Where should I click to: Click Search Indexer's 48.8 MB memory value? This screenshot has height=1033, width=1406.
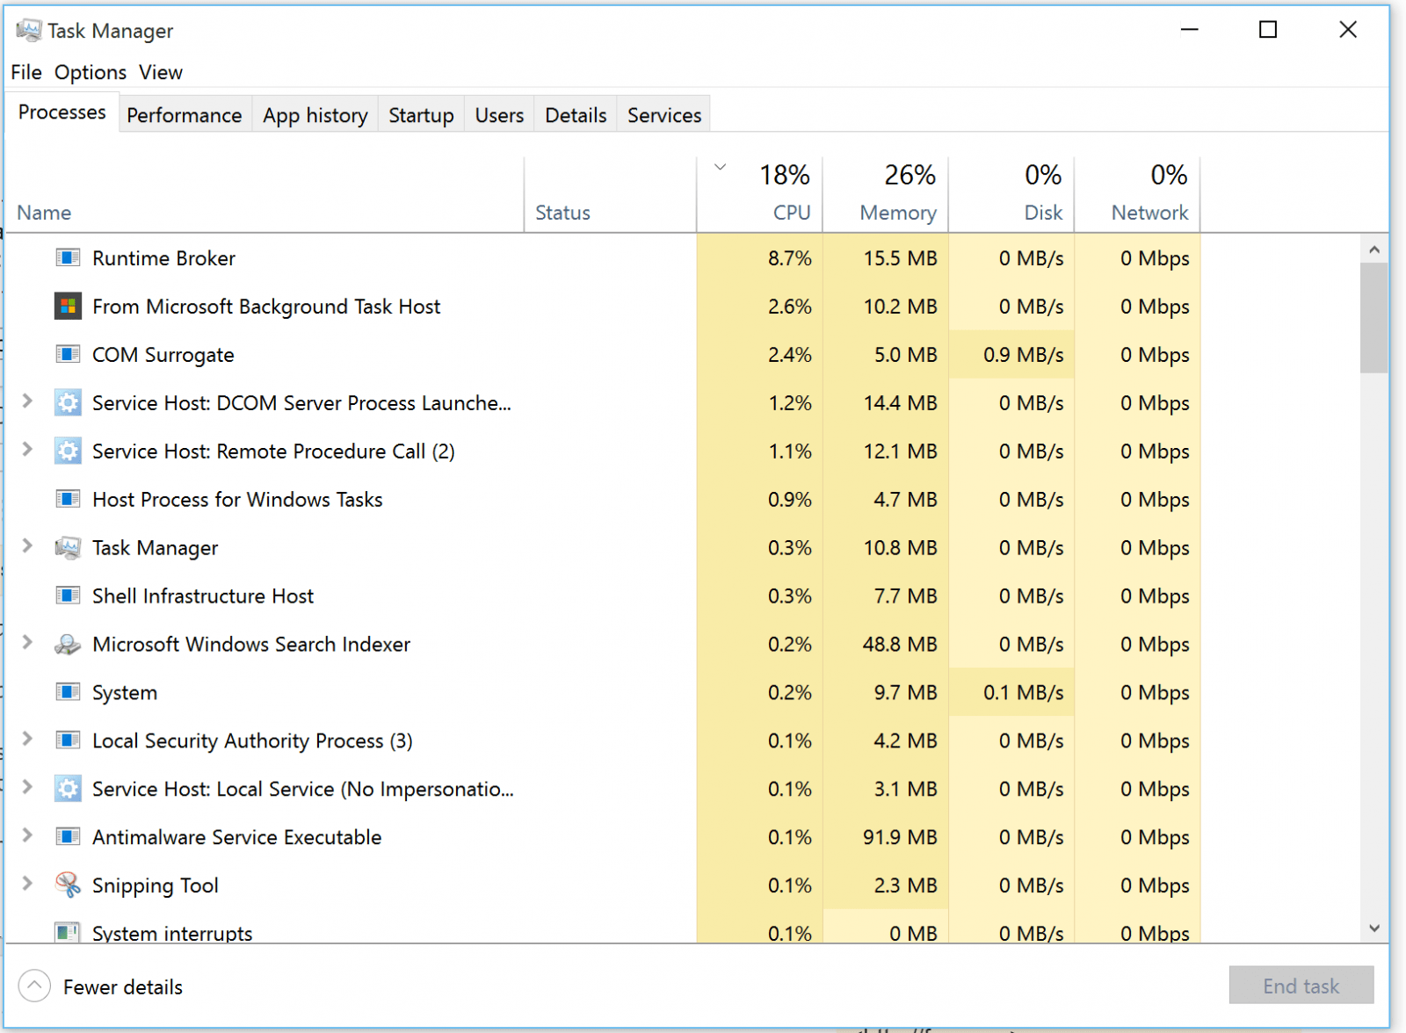click(x=900, y=645)
